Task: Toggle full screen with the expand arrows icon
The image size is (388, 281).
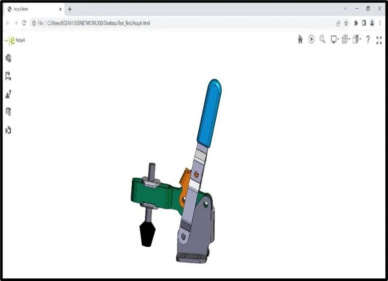Action: (379, 40)
